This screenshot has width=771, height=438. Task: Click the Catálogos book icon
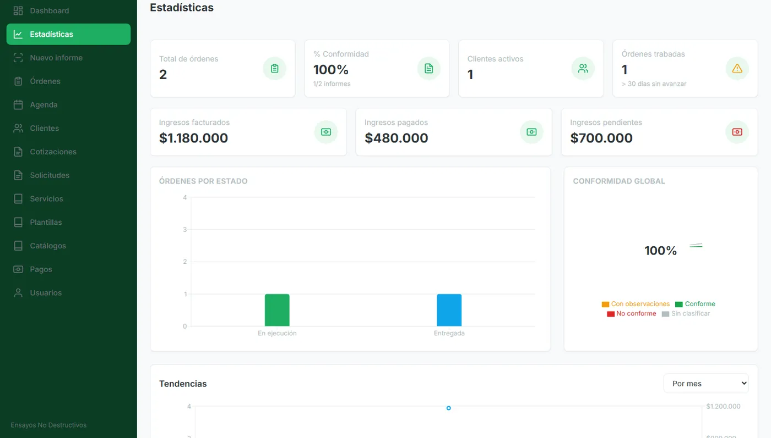18,246
